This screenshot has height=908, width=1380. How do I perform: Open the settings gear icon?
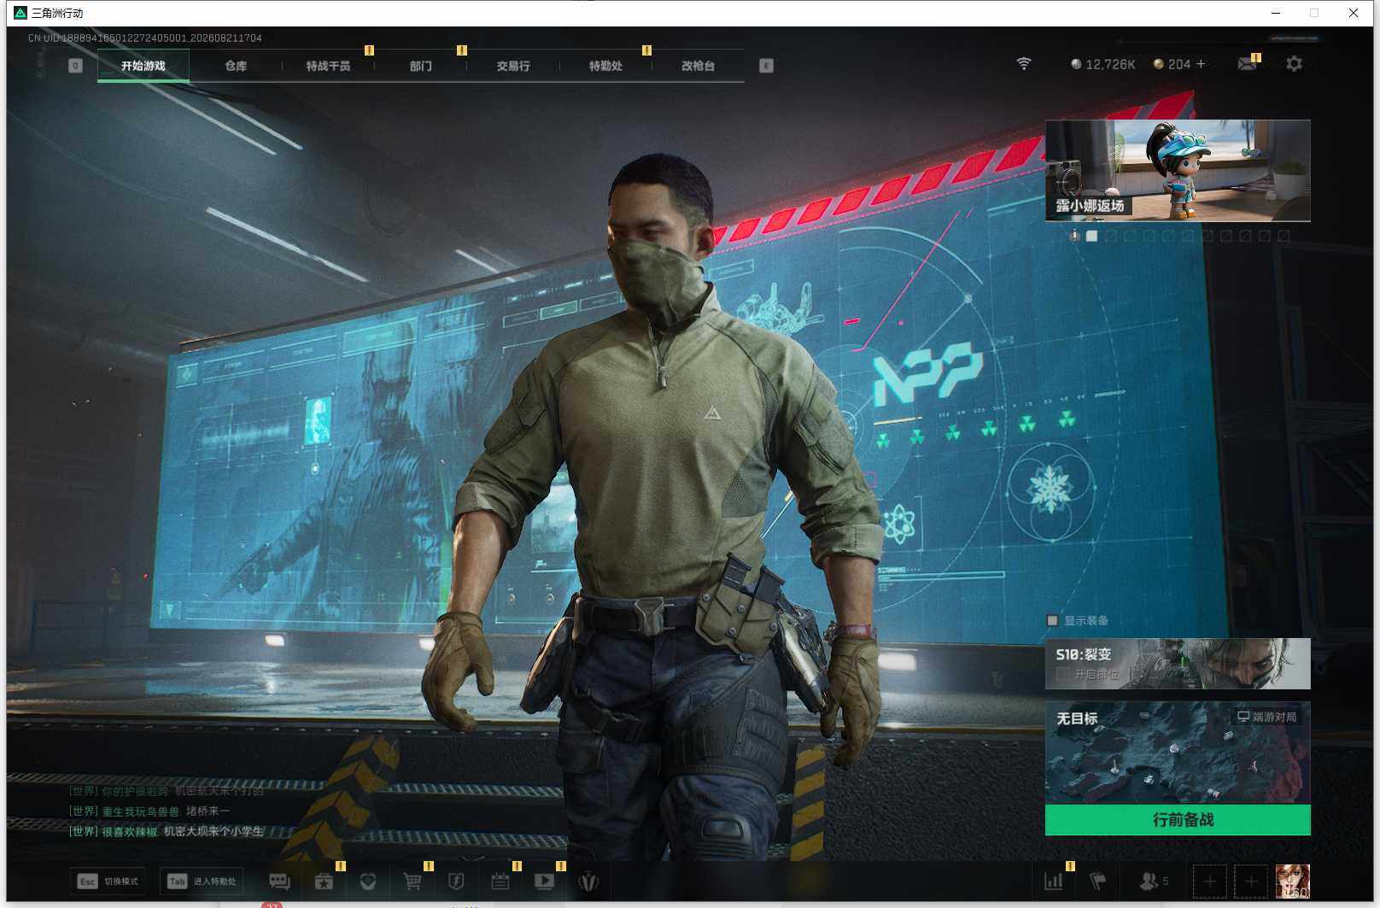click(1294, 64)
